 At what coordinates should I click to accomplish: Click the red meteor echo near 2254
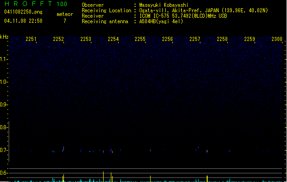click(x=111, y=150)
